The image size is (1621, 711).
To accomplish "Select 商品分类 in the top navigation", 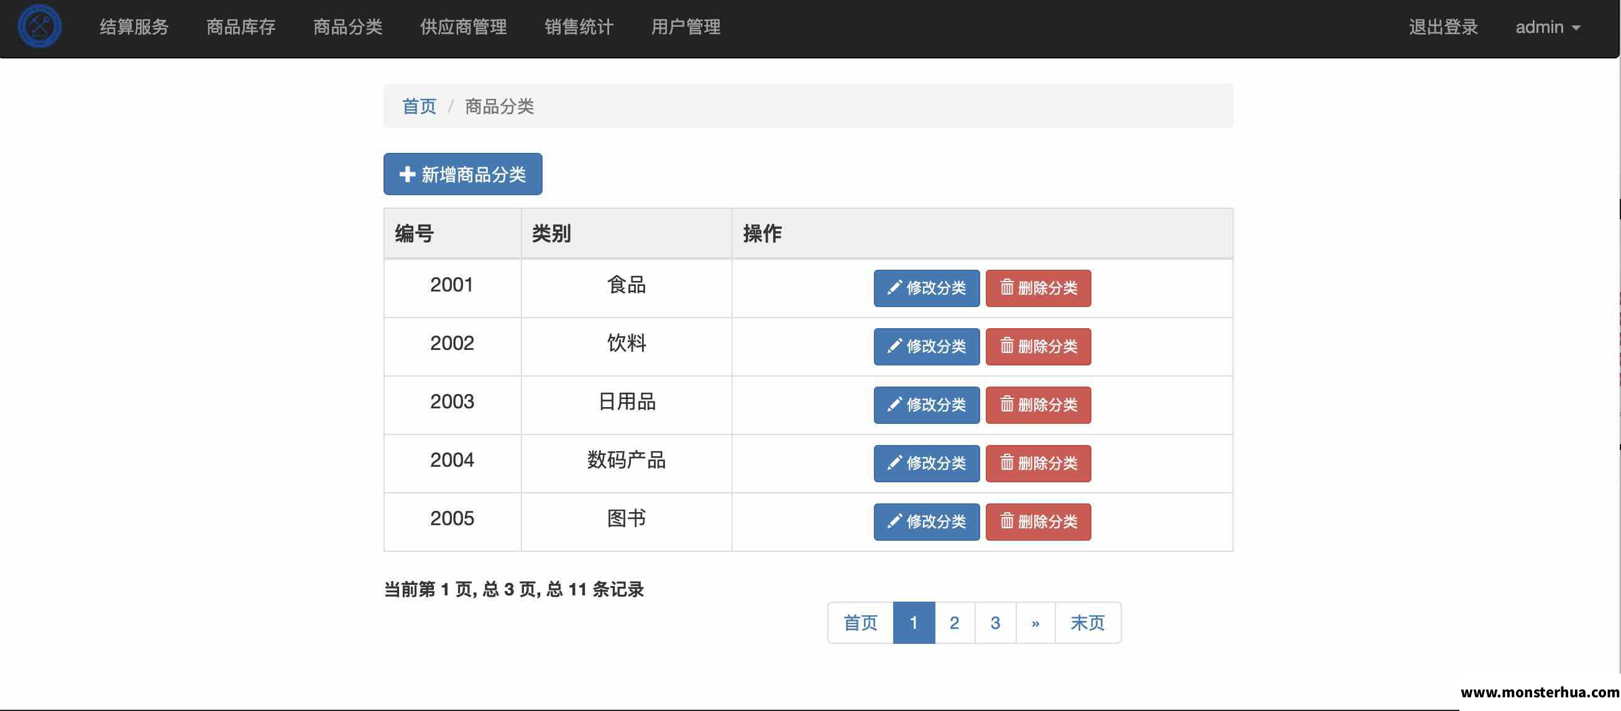I will [x=348, y=27].
